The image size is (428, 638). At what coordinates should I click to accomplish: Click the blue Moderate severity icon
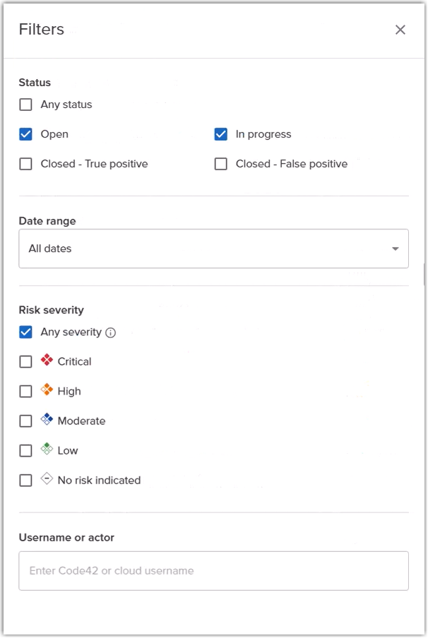[47, 419]
